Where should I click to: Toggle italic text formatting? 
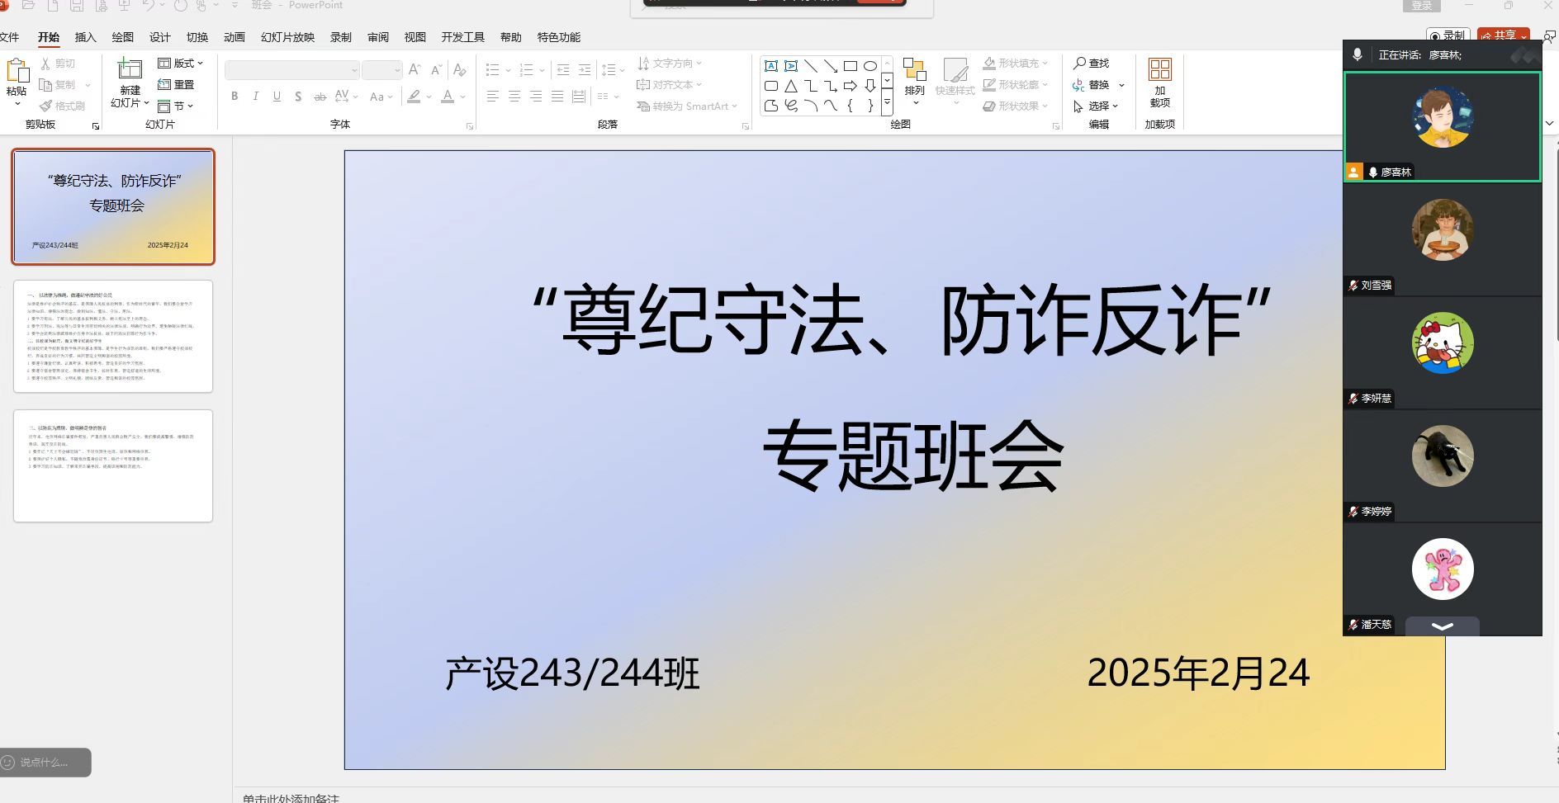[256, 97]
